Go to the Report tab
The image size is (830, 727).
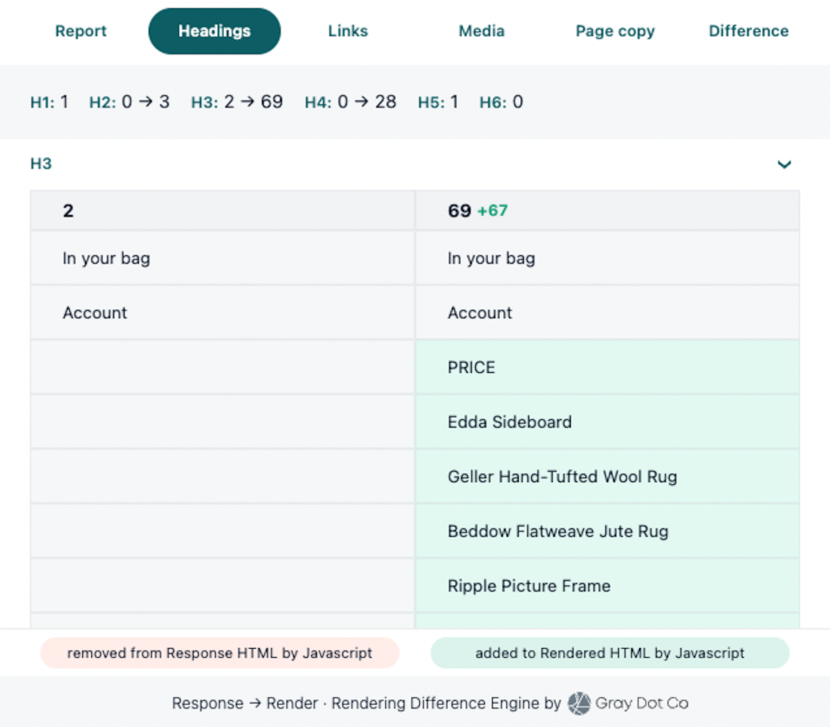[81, 31]
